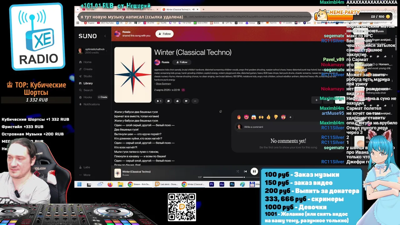Image resolution: width=400 pixels, height=225 pixels.
Task: Open a new browser tab with plus
Action: pos(203,10)
